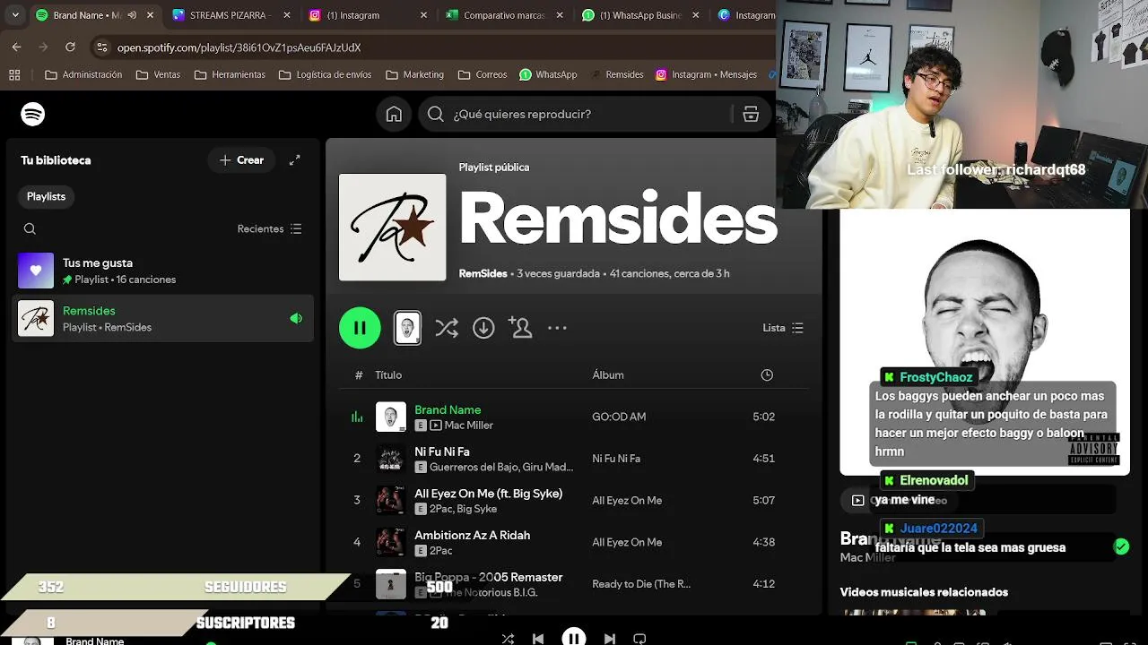
Task: Open the Marketing bookmarks folder
Action: coord(414,74)
